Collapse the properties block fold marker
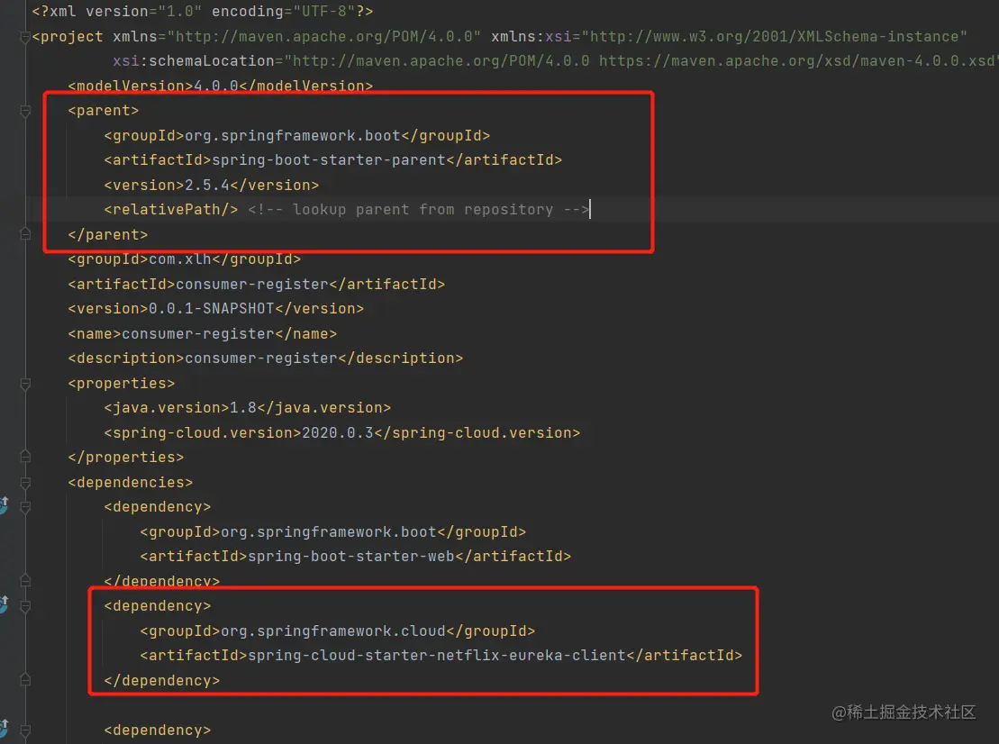Image resolution: width=999 pixels, height=744 pixels. click(25, 384)
